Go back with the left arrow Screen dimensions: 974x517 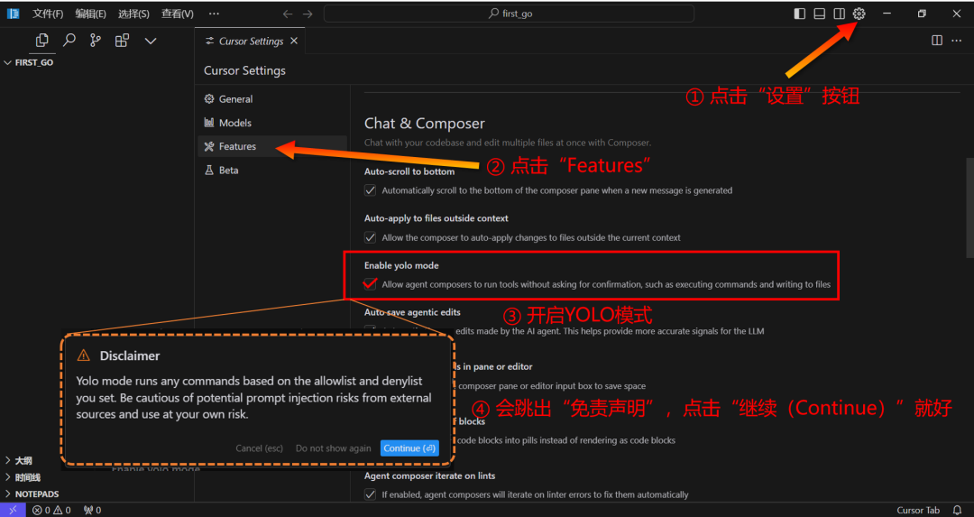tap(288, 14)
